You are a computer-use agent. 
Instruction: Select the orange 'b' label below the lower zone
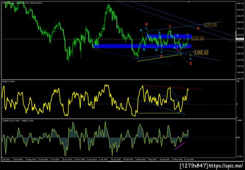(162, 56)
